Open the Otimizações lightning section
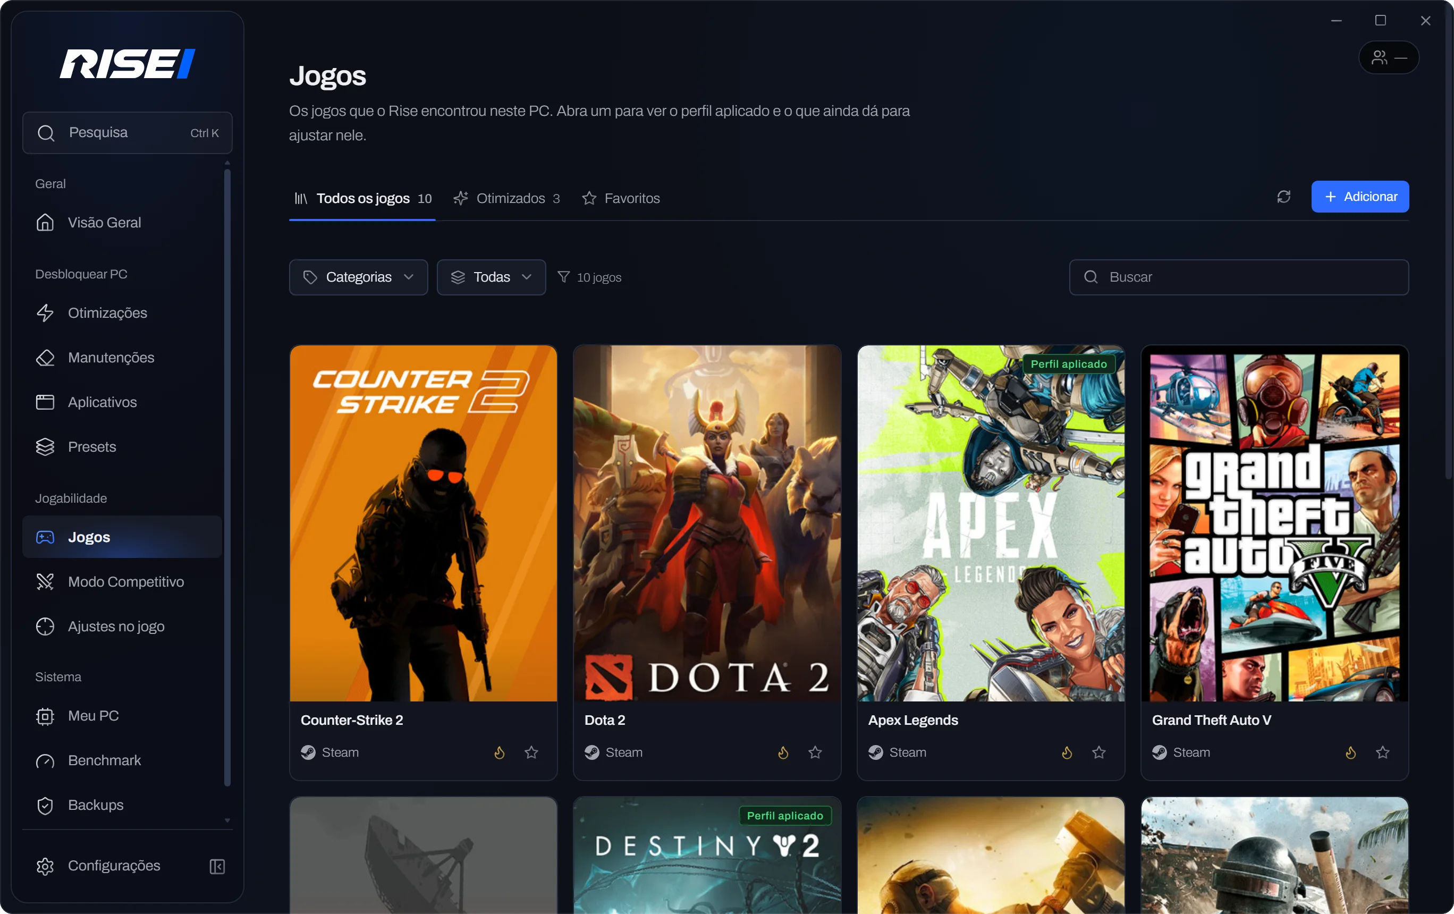Image resolution: width=1454 pixels, height=914 pixels. pos(122,312)
